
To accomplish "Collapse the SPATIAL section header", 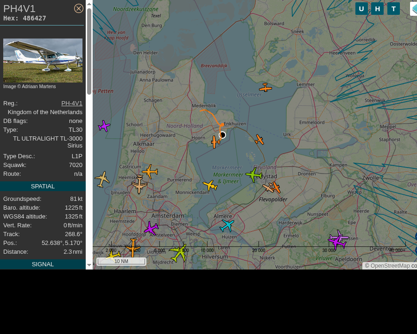I will tap(43, 186).
